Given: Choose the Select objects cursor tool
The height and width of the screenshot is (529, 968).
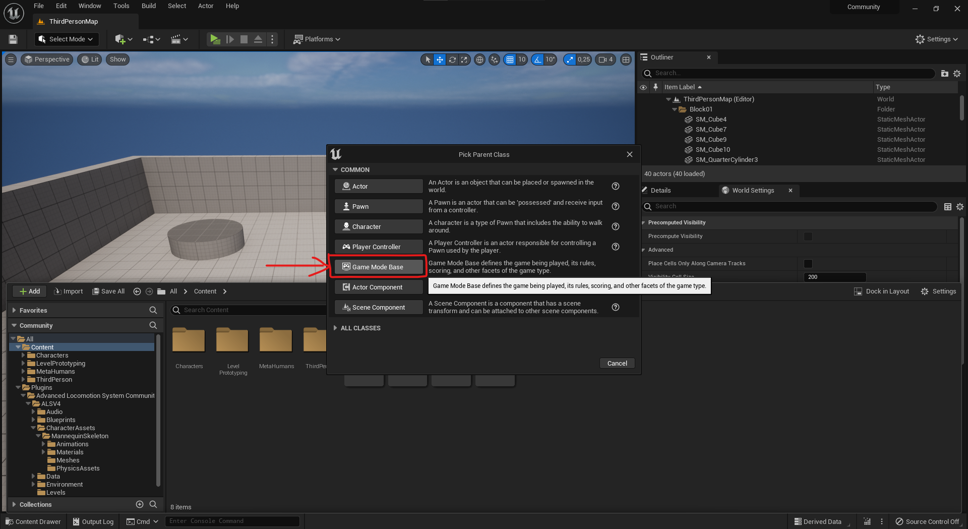Looking at the screenshot, I should click(x=428, y=60).
